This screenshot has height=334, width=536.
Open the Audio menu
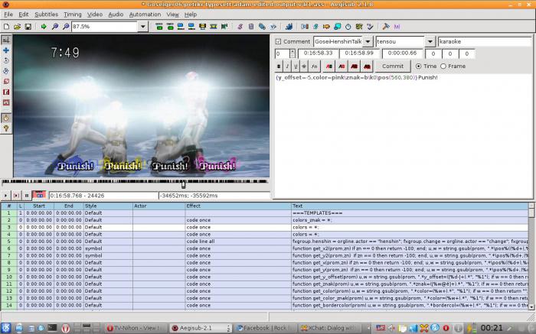pyautogui.click(x=116, y=15)
